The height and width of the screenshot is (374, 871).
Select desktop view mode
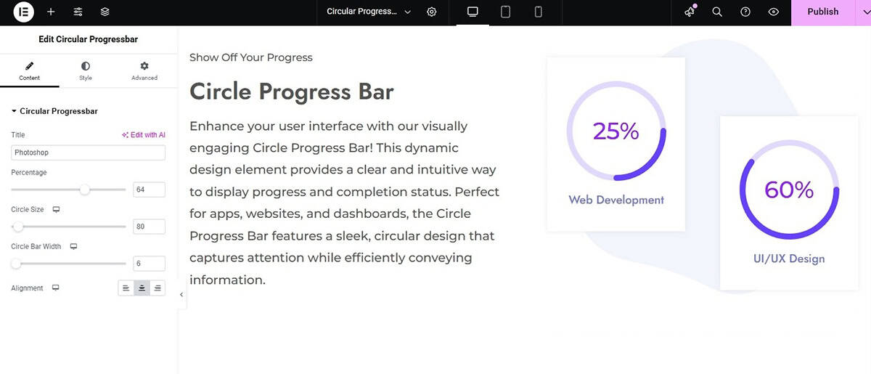click(x=473, y=12)
